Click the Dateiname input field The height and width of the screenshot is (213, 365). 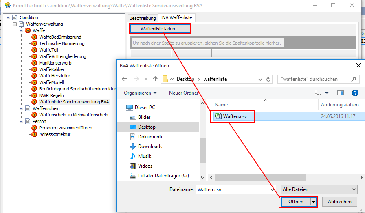tap(232, 189)
